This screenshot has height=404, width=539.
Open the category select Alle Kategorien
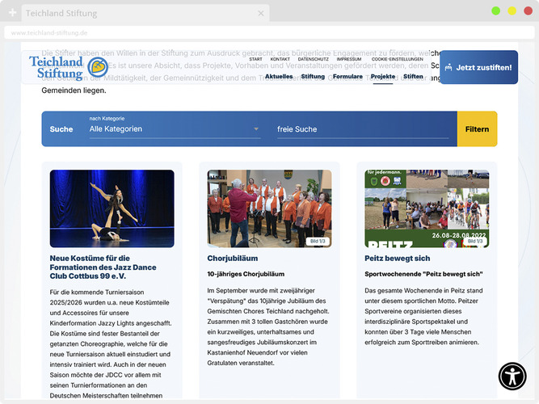coord(175,129)
